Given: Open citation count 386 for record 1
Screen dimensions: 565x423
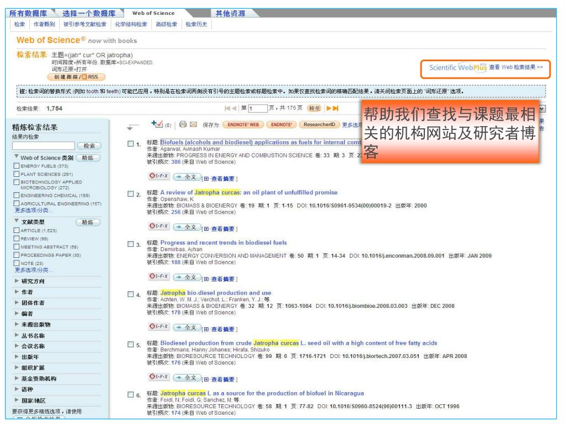Looking at the screenshot, I should [176, 162].
